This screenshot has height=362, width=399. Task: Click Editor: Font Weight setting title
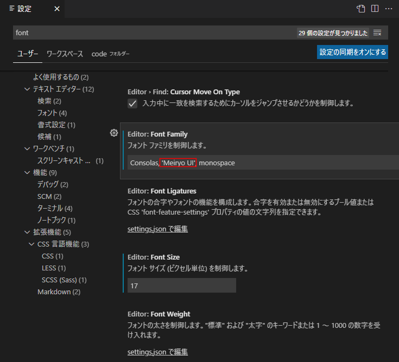tap(159, 314)
